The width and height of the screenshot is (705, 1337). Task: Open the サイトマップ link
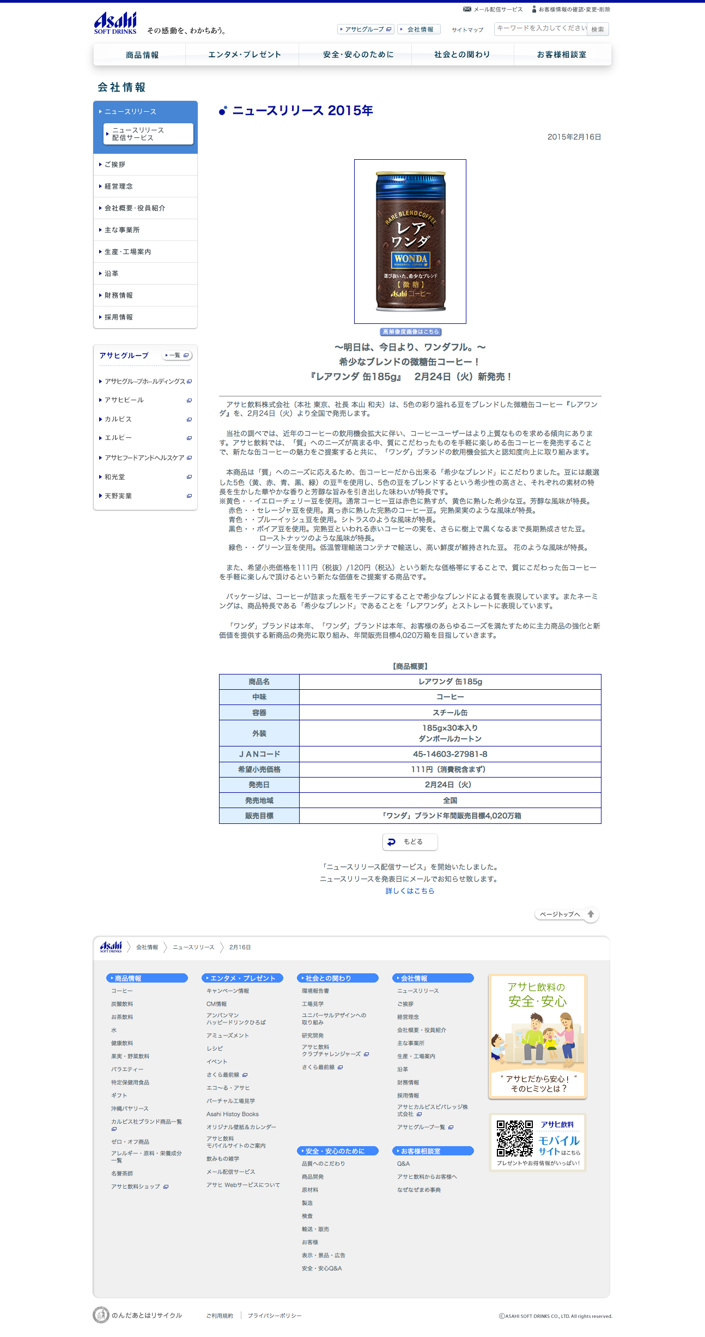click(467, 30)
